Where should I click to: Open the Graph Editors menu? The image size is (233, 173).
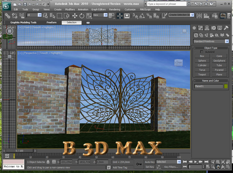click(98, 10)
